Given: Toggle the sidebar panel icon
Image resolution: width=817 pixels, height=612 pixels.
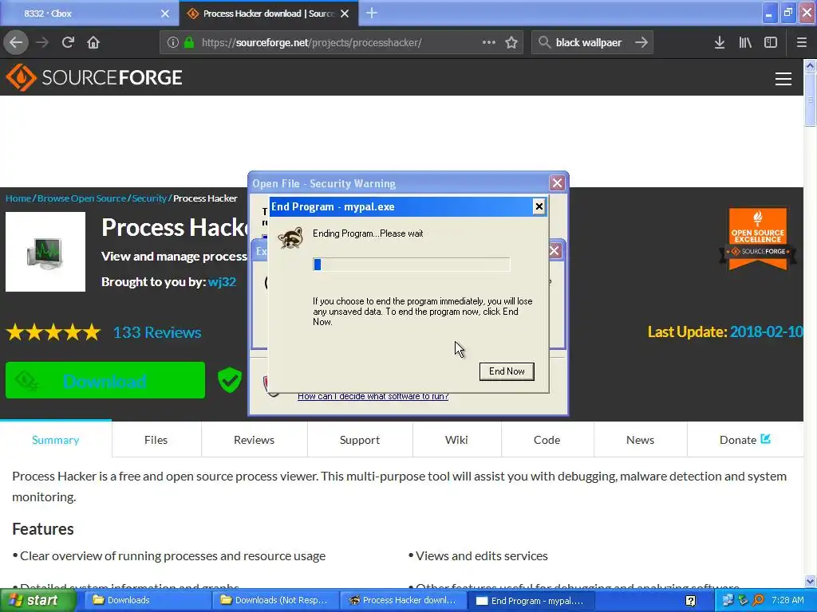Looking at the screenshot, I should [x=771, y=42].
